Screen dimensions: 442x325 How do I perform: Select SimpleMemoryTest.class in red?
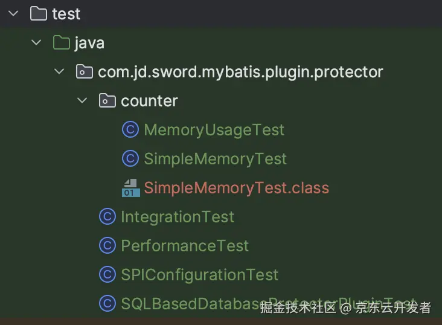(x=236, y=188)
